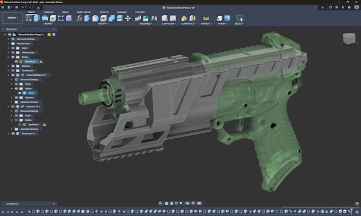The height and width of the screenshot is (216, 361).
Task: Select the Hole tool in Create
Action: tap(53, 18)
